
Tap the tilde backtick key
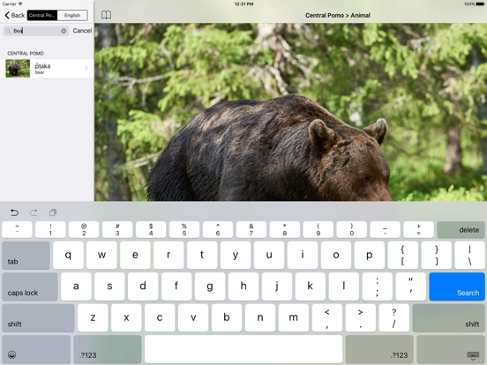[17, 230]
